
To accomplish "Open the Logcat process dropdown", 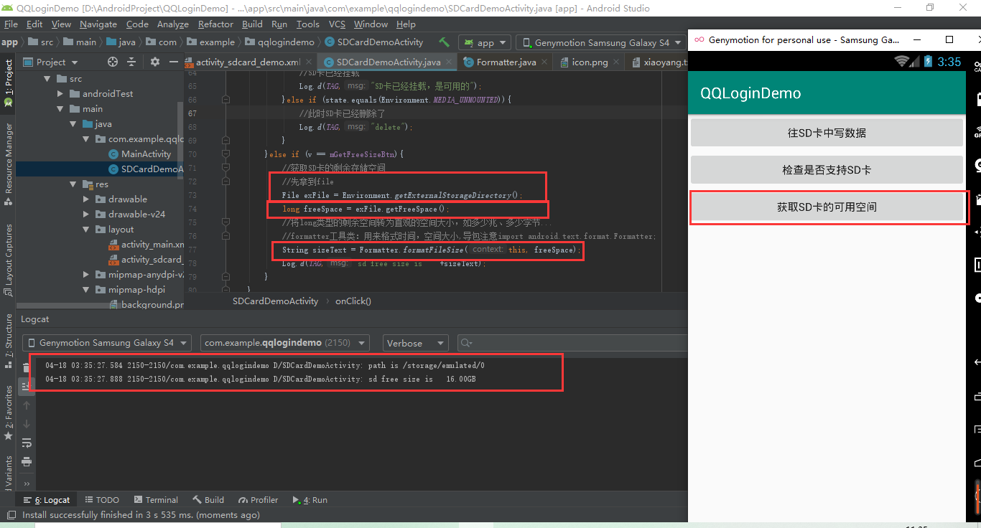I will point(284,343).
